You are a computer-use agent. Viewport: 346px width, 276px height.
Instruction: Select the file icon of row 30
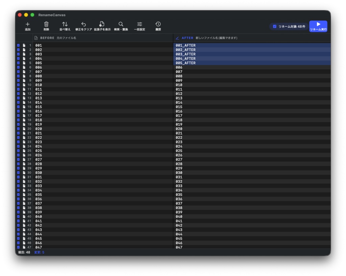point(24,172)
